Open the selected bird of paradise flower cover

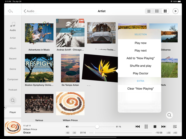point(100,68)
